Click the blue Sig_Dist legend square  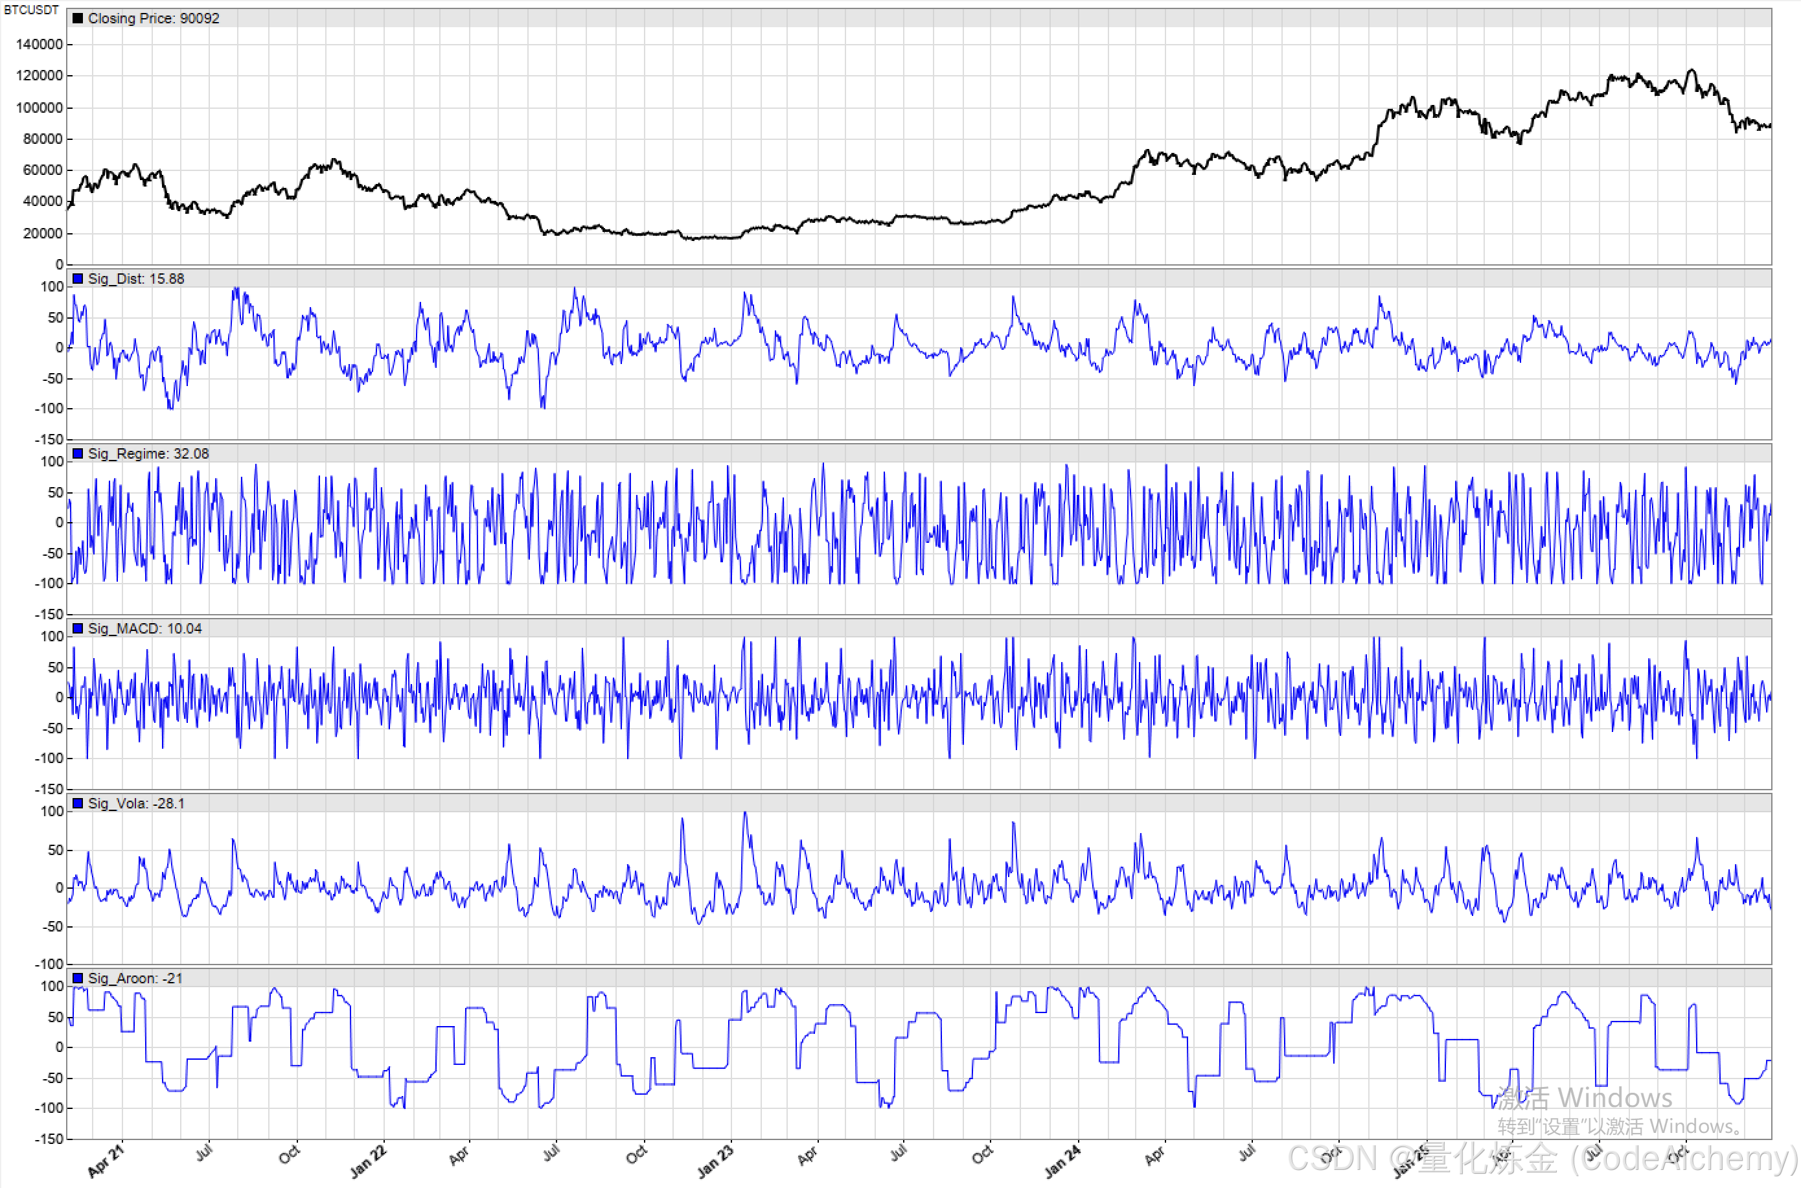coord(77,279)
